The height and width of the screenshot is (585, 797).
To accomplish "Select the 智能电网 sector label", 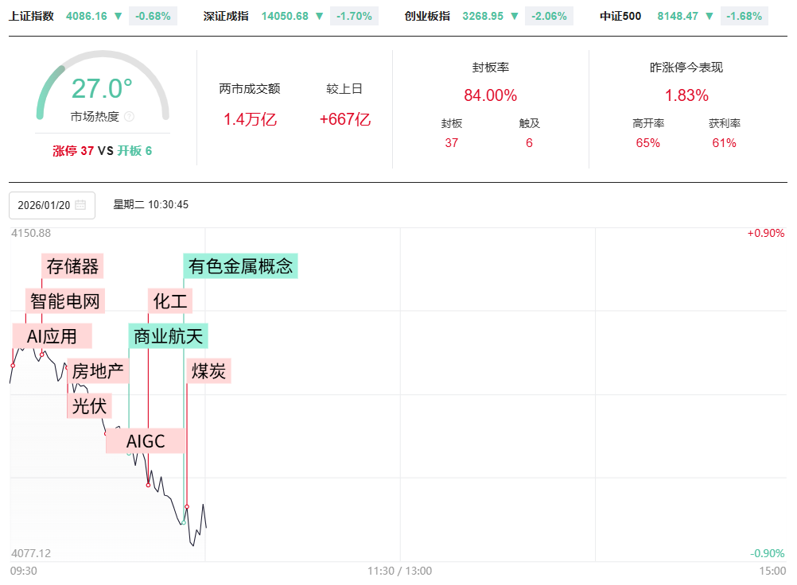I will 67,301.
